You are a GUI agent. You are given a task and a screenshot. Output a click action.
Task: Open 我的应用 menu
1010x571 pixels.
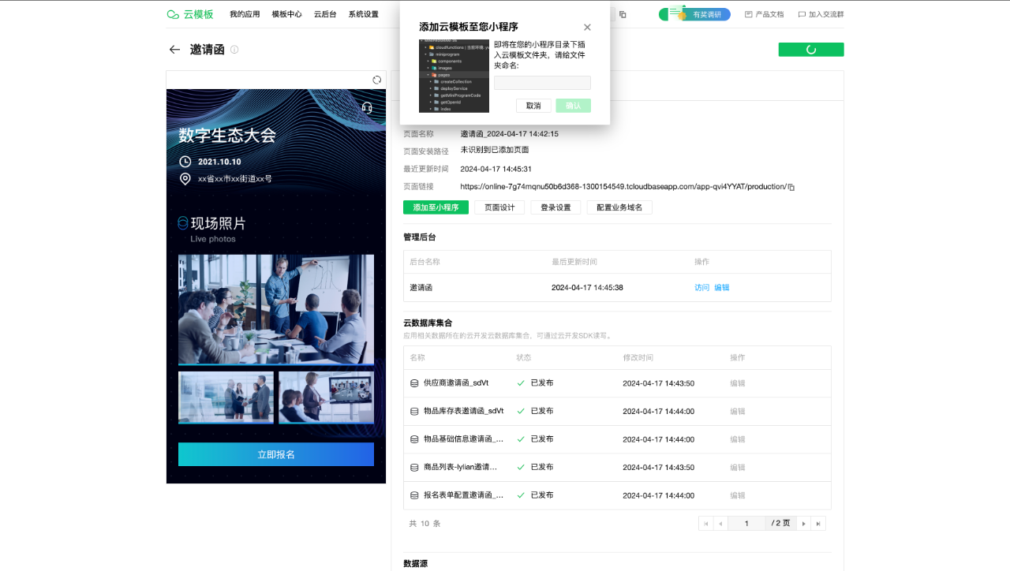click(x=245, y=14)
